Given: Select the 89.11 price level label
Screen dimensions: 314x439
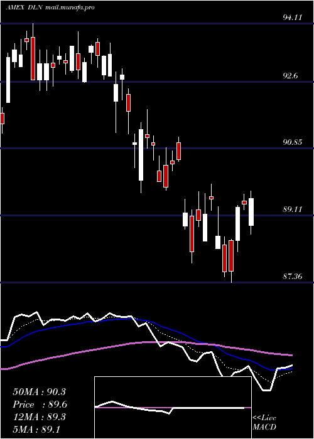Looking at the screenshot, I should pos(293,209).
